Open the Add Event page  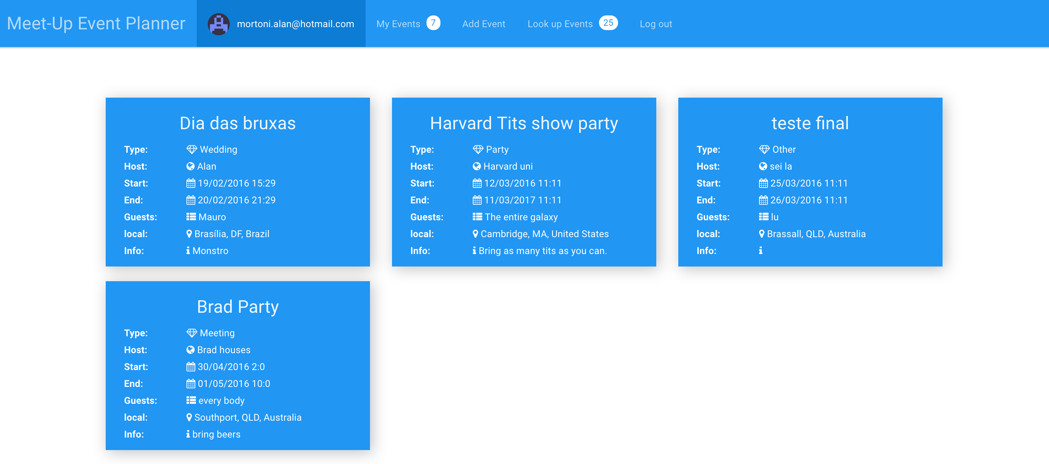coord(483,24)
